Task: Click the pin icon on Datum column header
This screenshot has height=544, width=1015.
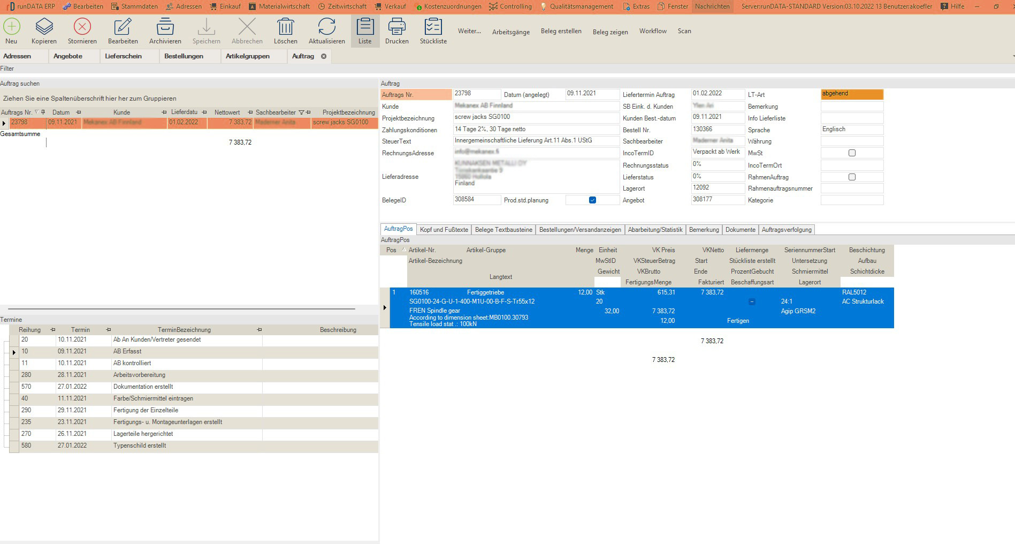Action: [79, 112]
